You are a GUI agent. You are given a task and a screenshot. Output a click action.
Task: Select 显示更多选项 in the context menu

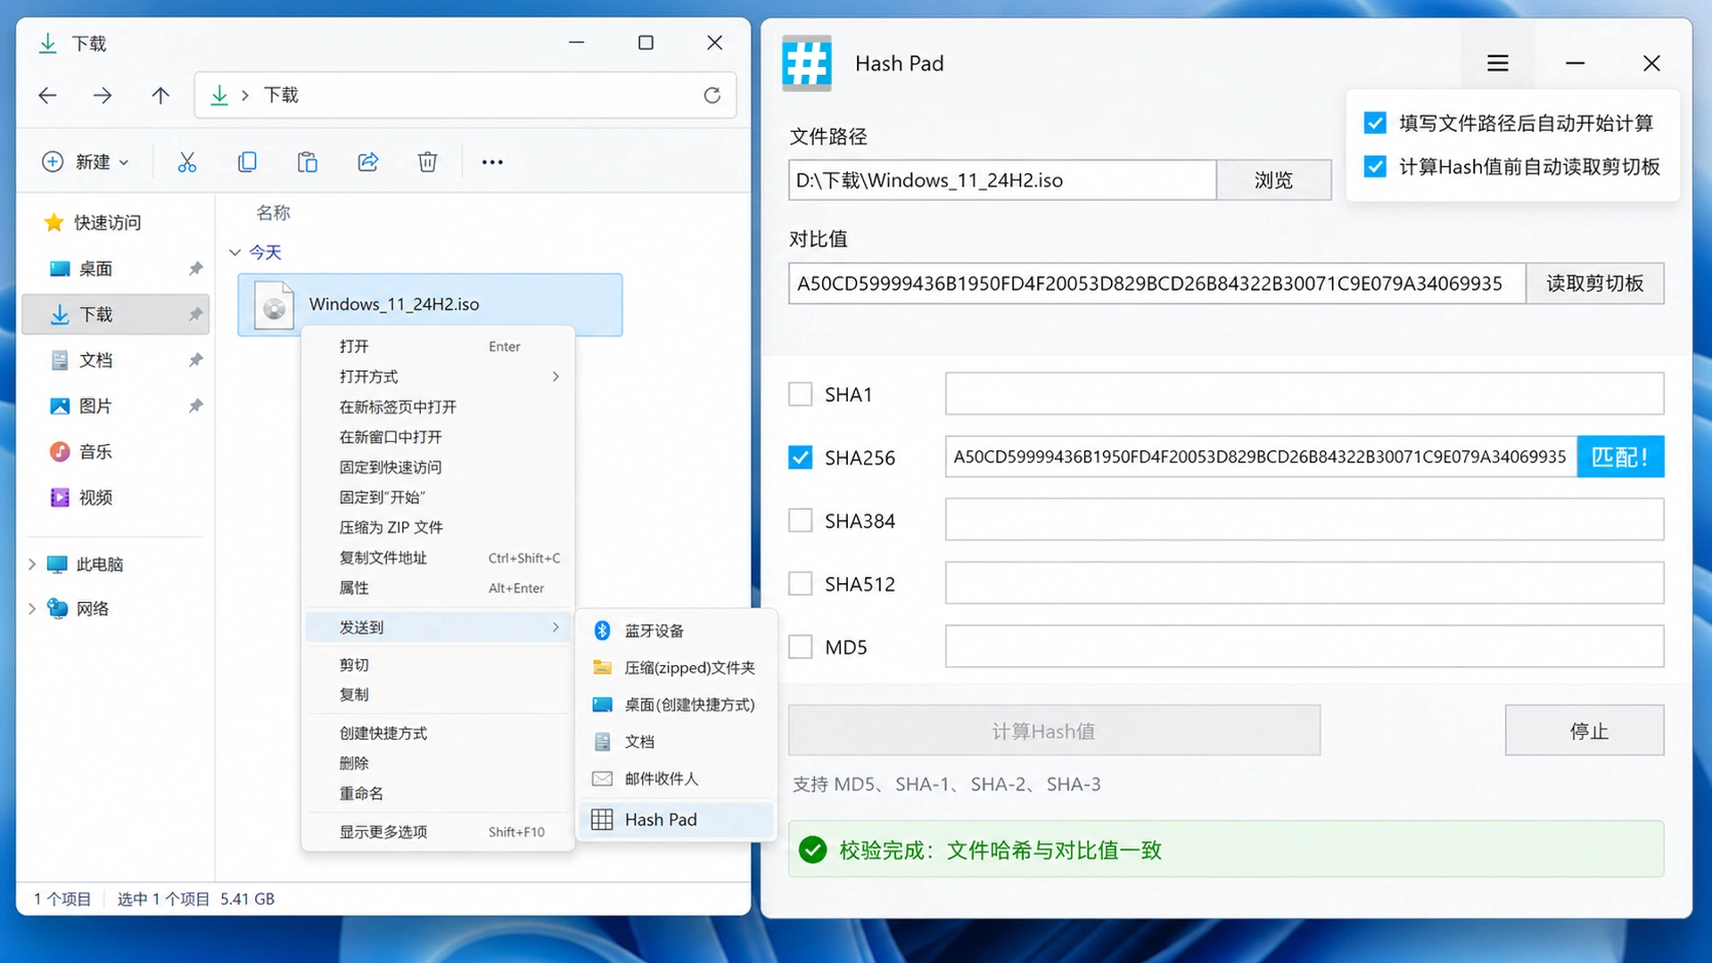(439, 832)
